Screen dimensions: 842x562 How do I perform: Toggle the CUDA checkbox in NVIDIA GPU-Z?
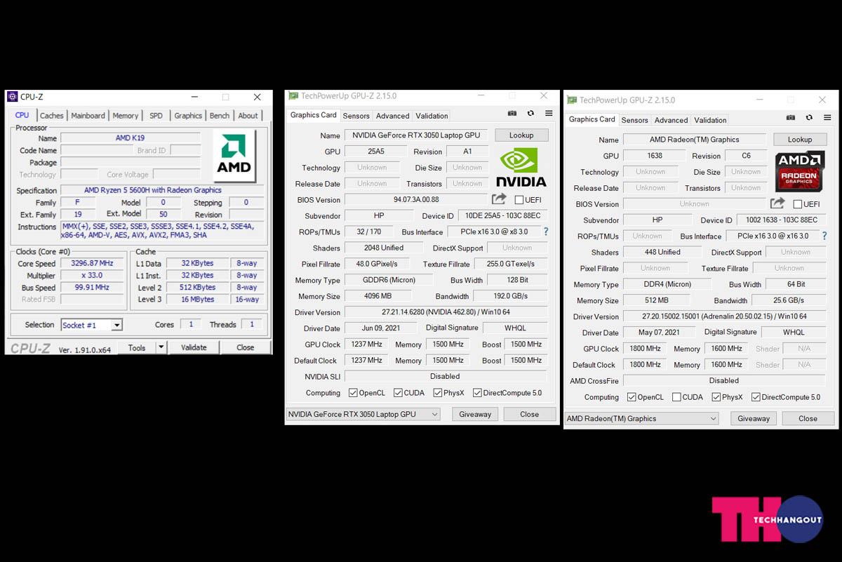click(x=398, y=393)
